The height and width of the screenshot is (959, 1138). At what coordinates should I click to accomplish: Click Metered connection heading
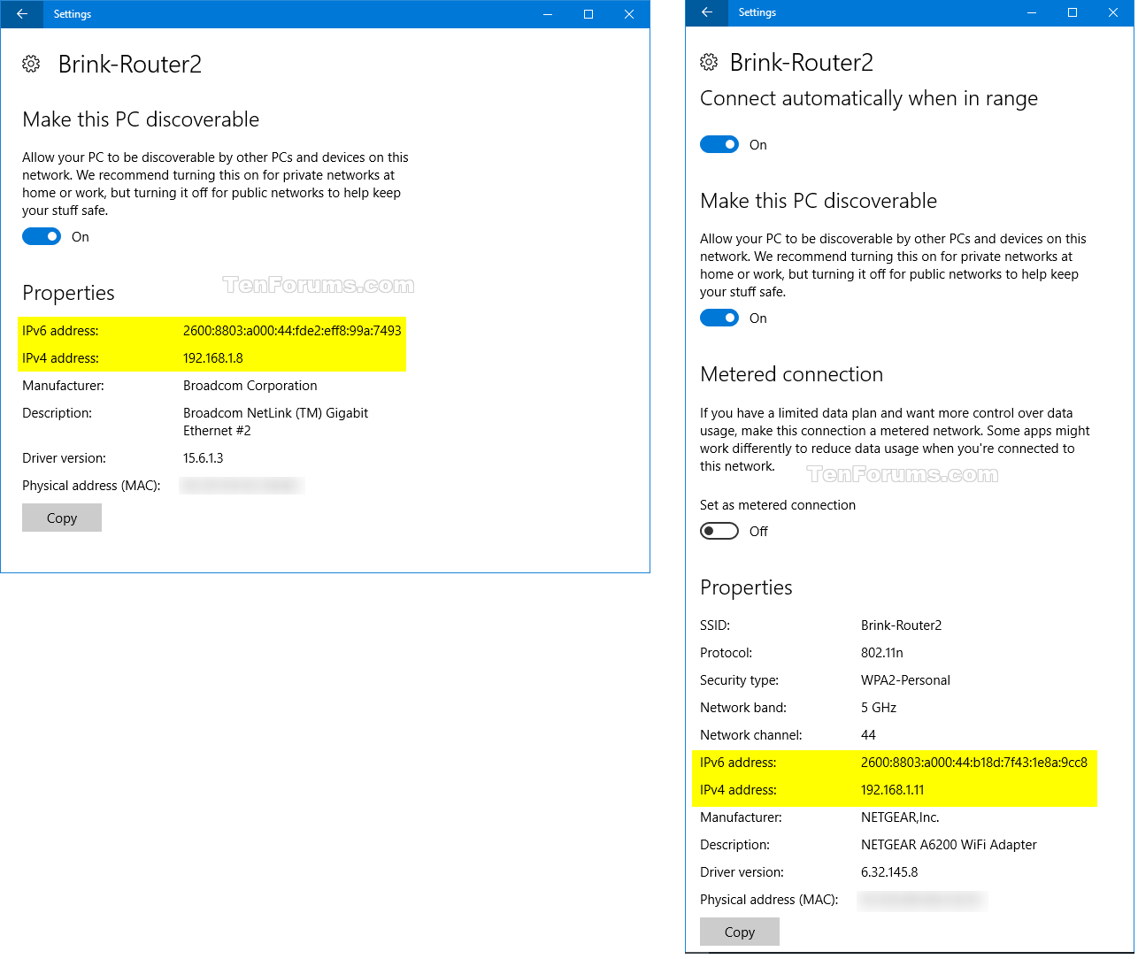click(x=792, y=374)
